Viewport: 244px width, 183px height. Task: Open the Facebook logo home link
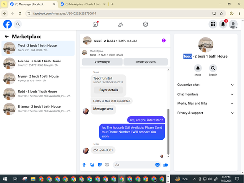coord(7,24)
